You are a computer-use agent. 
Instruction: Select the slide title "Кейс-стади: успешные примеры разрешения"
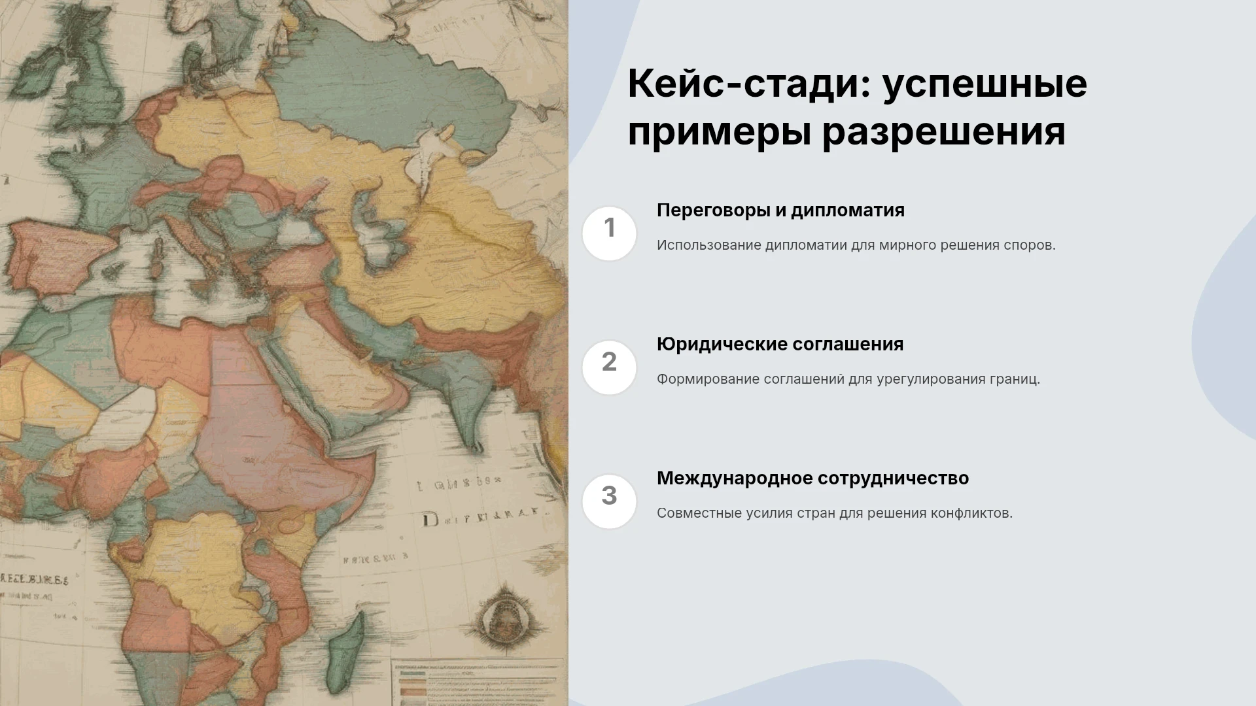857,107
